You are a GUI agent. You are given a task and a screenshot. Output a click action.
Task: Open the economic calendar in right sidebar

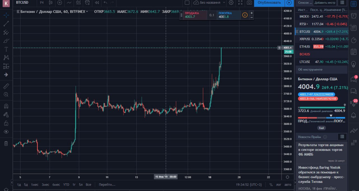pyautogui.click(x=354, y=52)
